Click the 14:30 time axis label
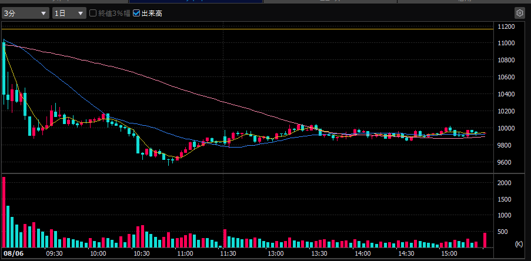 pos(406,253)
